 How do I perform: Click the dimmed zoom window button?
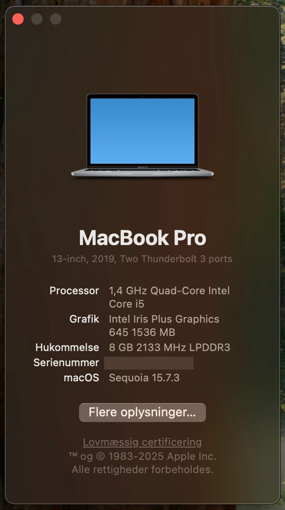pyautogui.click(x=56, y=19)
